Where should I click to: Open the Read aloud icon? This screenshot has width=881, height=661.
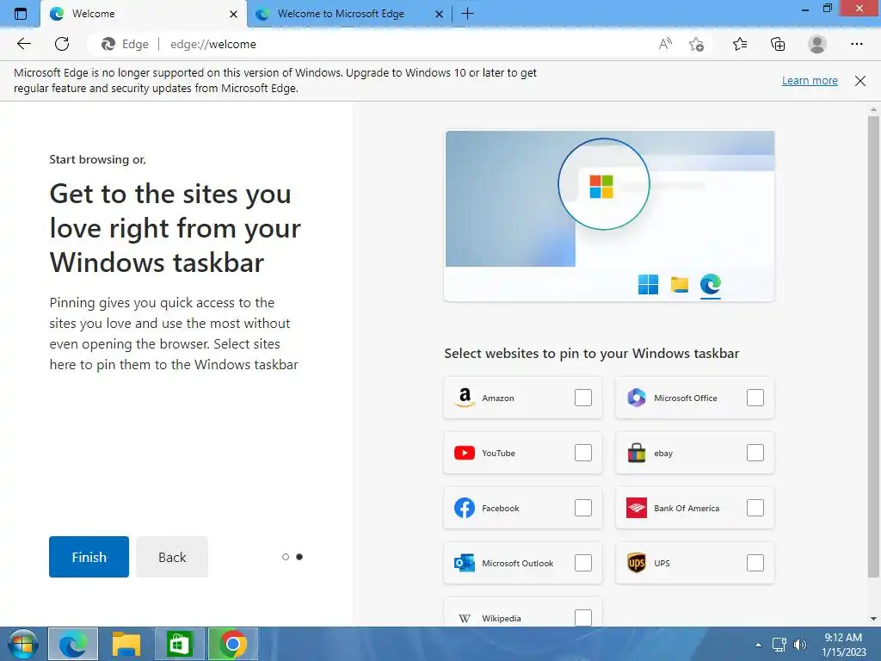click(x=665, y=44)
